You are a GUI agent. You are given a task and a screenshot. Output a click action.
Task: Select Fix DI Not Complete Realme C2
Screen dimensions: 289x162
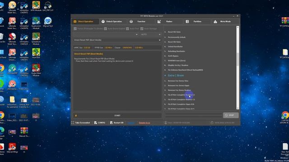(x=181, y=95)
